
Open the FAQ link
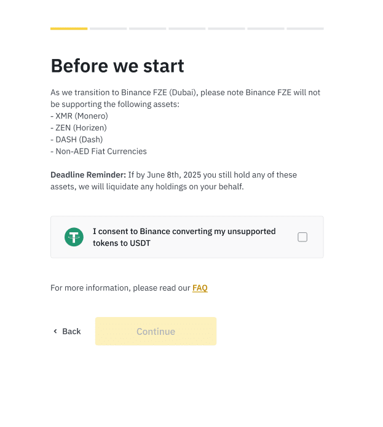tap(200, 288)
